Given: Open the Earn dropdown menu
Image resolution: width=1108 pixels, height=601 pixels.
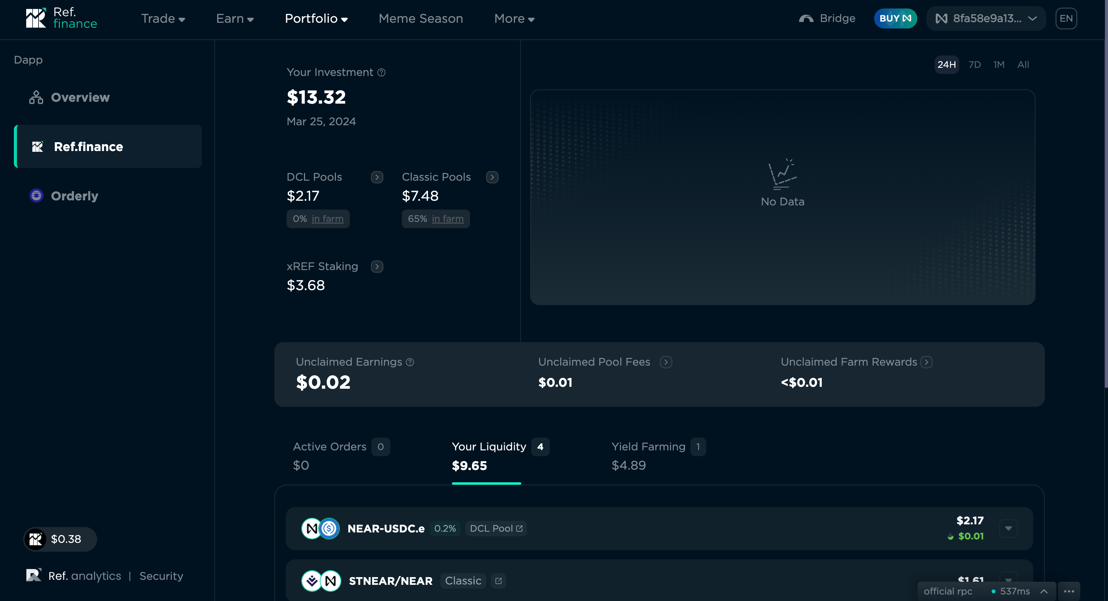Looking at the screenshot, I should [x=235, y=18].
